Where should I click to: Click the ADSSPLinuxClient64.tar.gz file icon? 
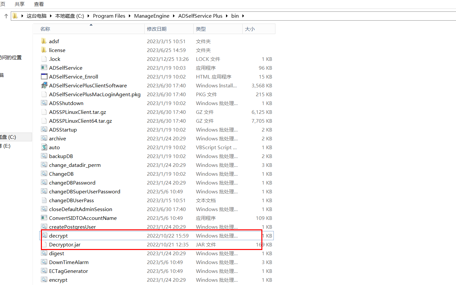point(44,121)
